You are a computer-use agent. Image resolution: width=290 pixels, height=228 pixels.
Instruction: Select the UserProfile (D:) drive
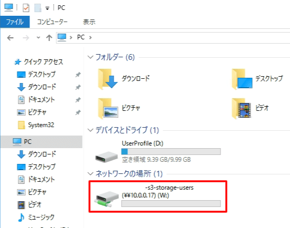[158, 152]
